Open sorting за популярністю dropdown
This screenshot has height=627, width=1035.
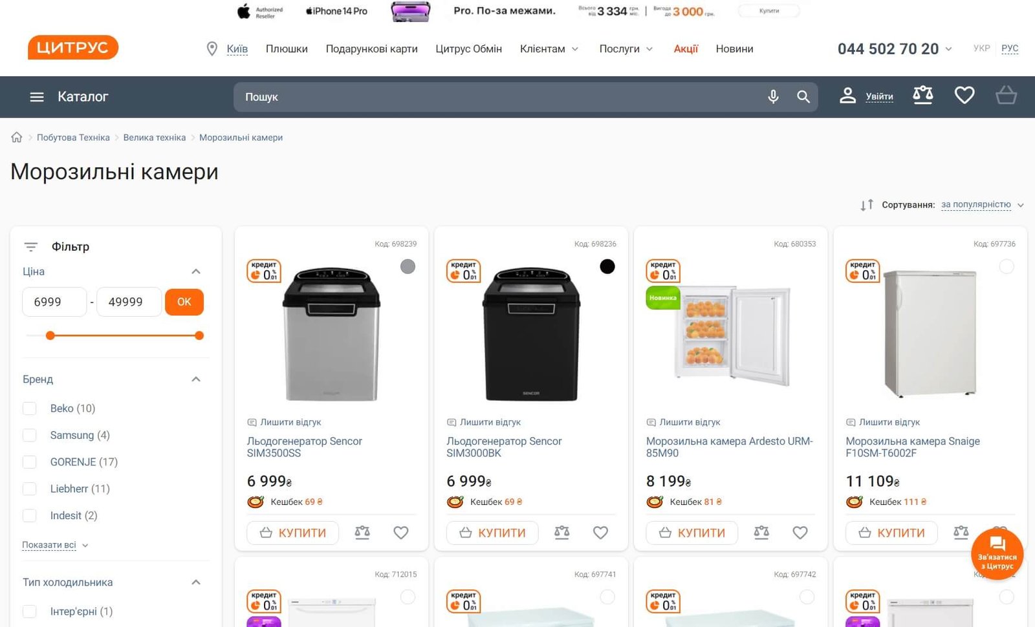click(982, 205)
